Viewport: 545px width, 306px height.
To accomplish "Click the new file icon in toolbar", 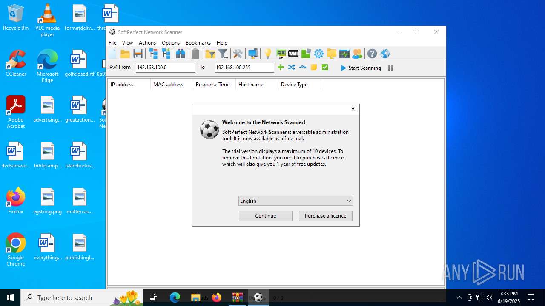I will 112,54.
